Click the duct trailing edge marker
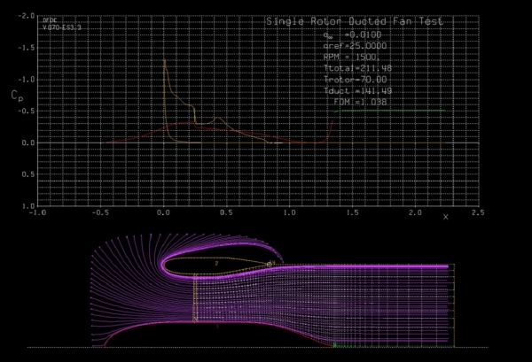 270,264
